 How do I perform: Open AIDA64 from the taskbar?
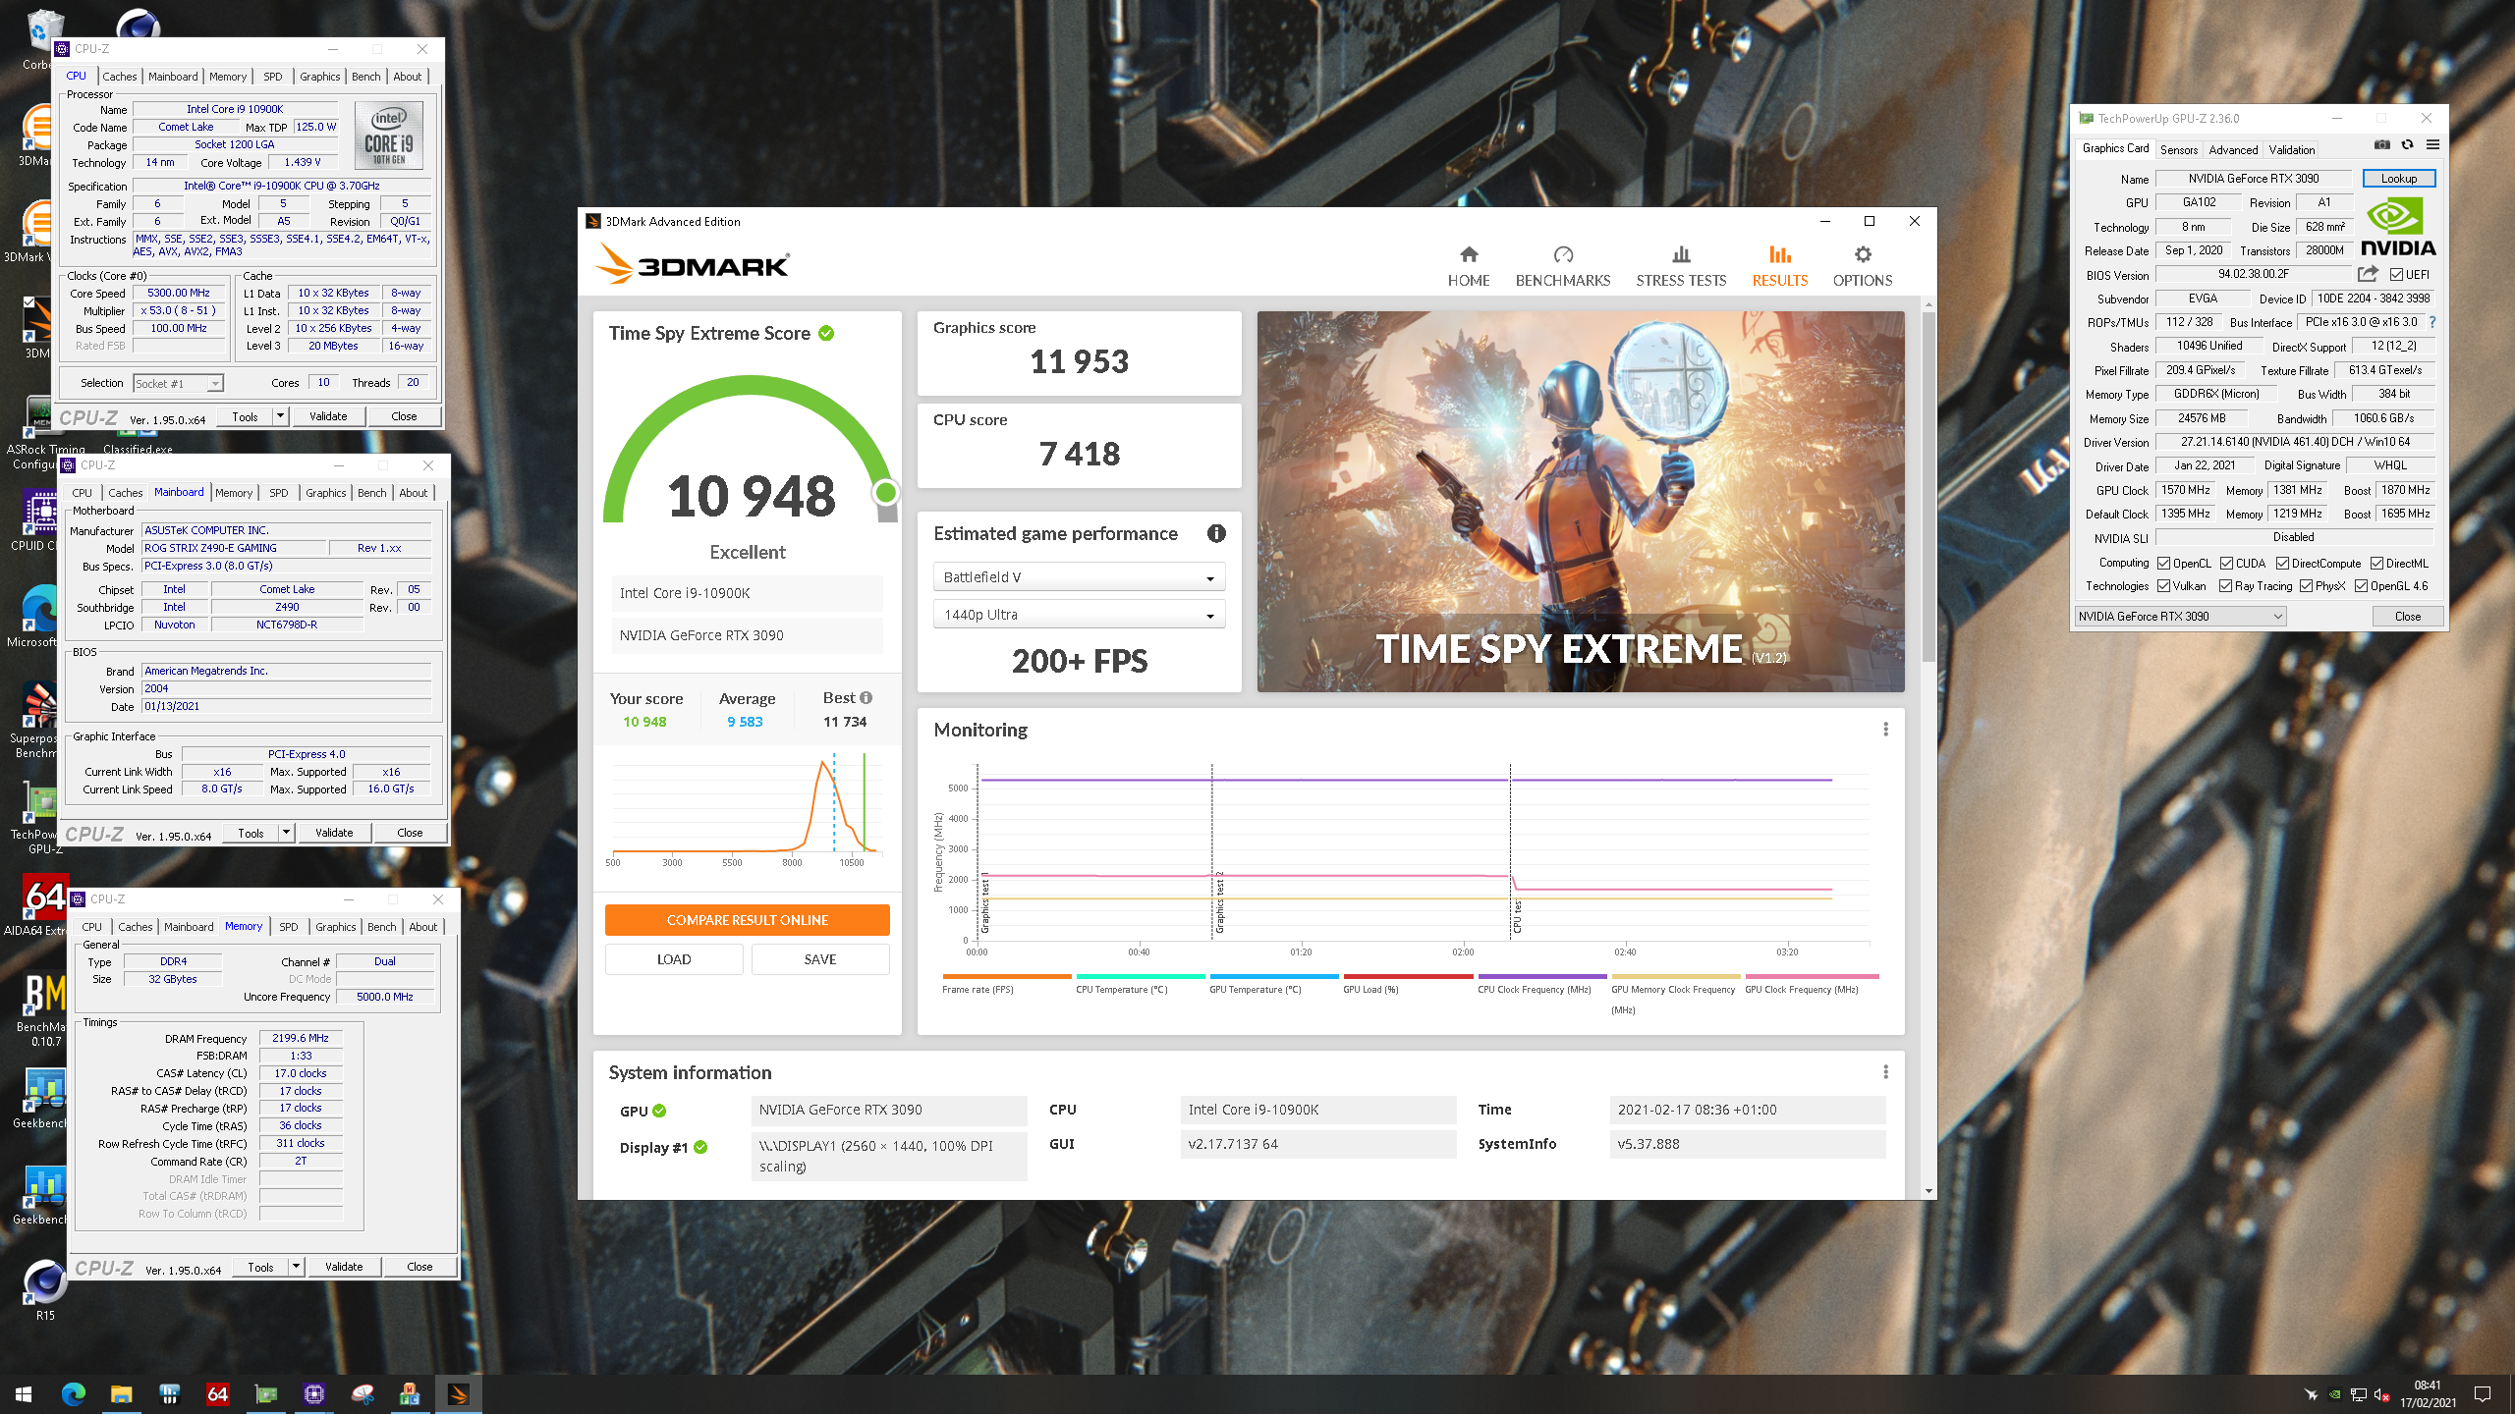pos(217,1393)
